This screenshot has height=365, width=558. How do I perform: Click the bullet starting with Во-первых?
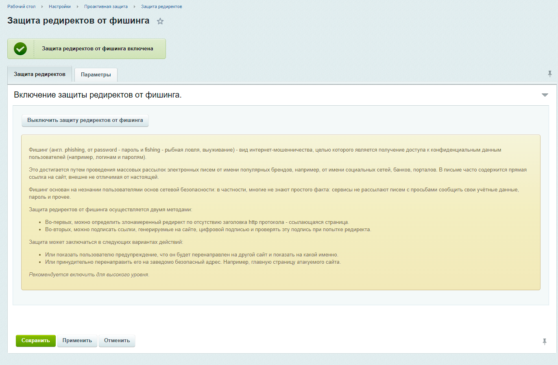(197, 222)
